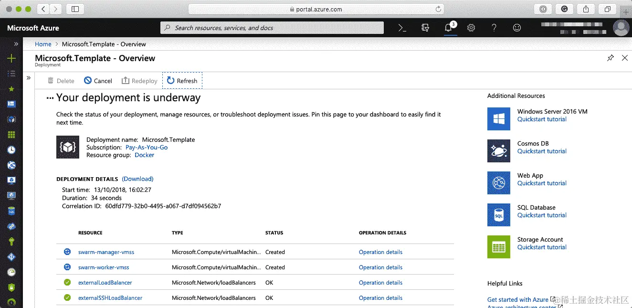Open Storage Account quickstart tutorial link
632x308 pixels.
[542, 247]
